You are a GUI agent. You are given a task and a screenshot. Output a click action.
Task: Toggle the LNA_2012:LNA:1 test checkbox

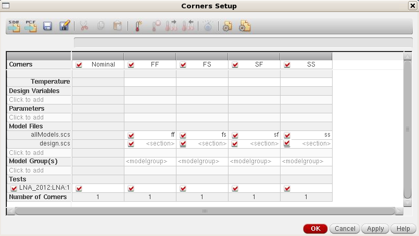pos(14,188)
